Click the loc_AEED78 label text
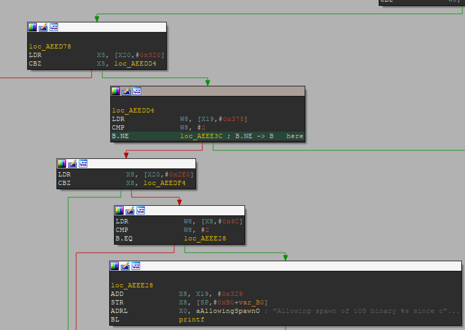Screen dimensions: 465x330 [50, 46]
